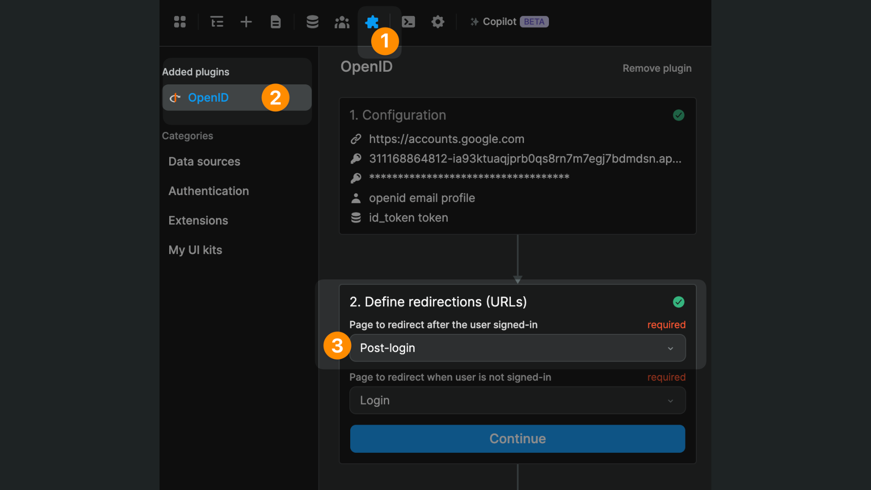Open the Post-login redirect dropdown
The image size is (871, 490).
517,348
